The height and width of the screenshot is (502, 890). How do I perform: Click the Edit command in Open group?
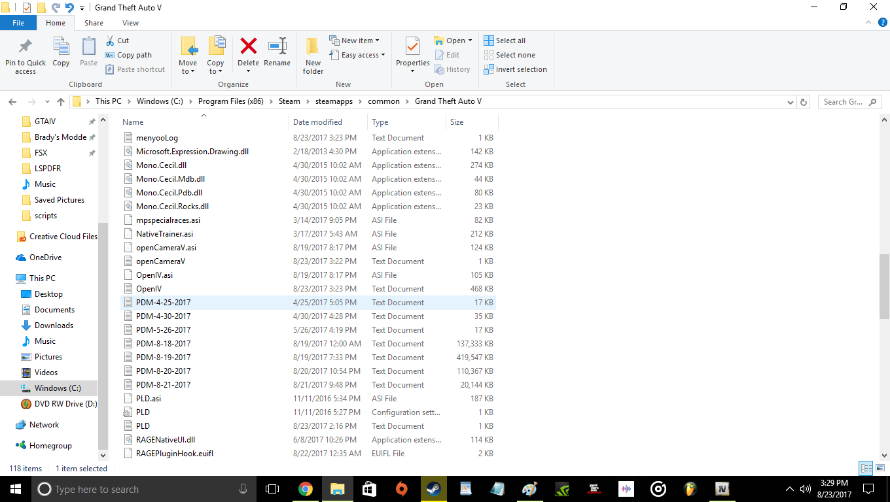(x=447, y=55)
